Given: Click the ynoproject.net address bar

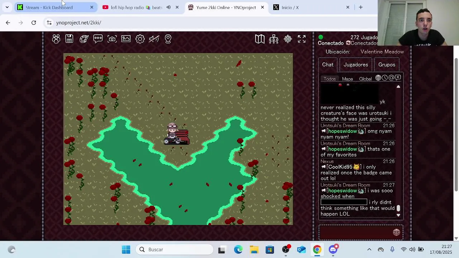Looking at the screenshot, I should coord(79,23).
